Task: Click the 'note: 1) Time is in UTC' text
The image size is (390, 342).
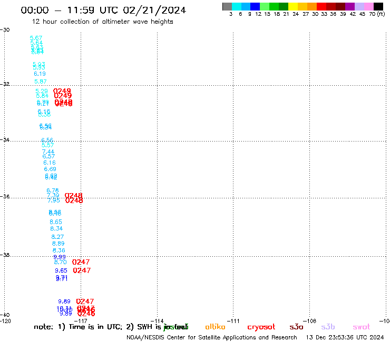Action: 78,327
